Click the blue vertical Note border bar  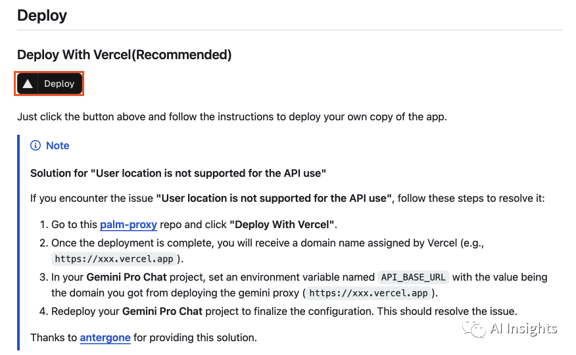tap(19, 242)
